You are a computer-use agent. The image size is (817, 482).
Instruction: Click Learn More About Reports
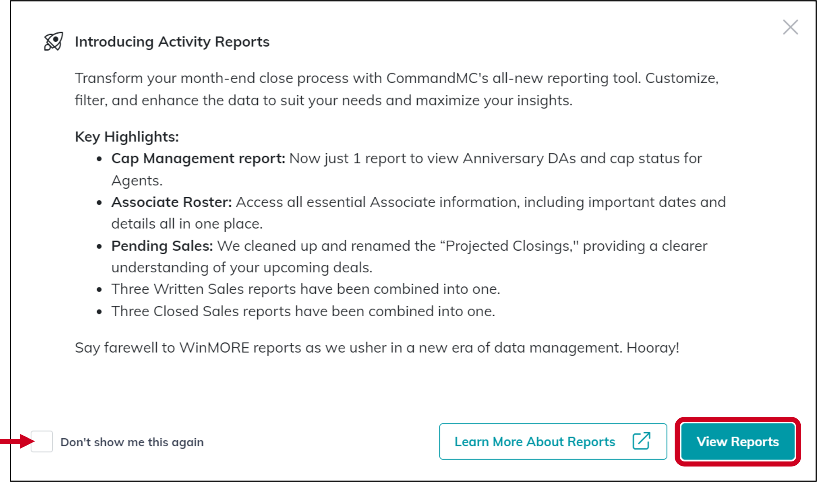(535, 441)
